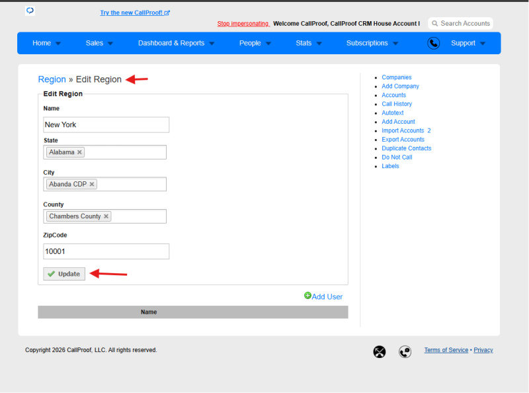Open the Labels sidebar link

point(390,166)
